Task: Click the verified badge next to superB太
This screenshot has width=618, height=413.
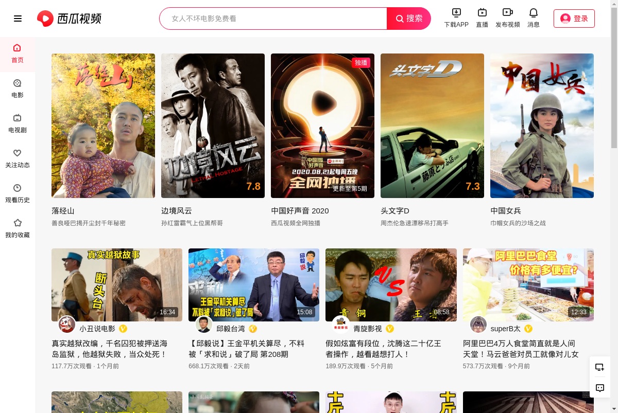Action: (x=528, y=329)
